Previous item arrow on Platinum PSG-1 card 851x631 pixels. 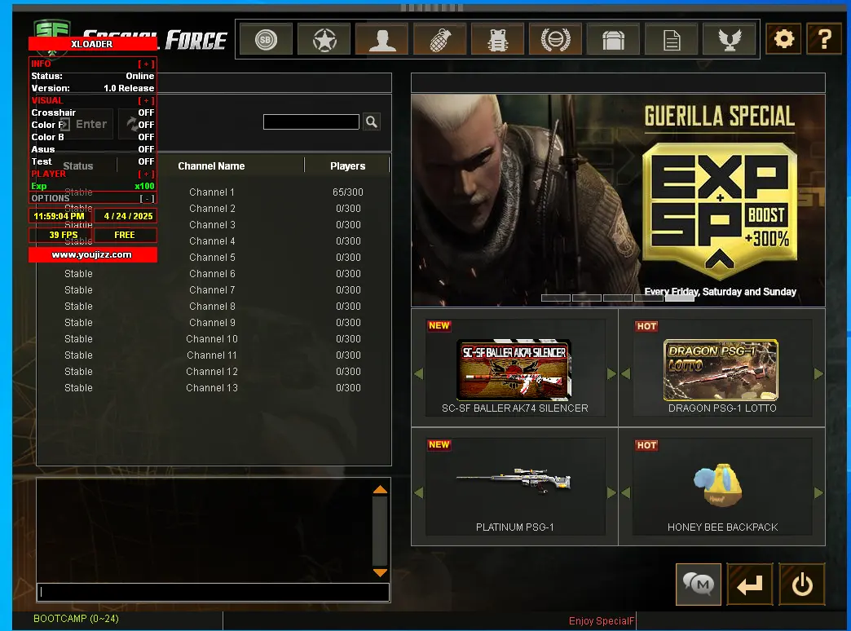click(x=418, y=492)
